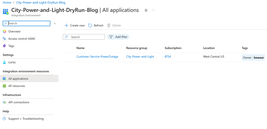Click the funnel icon in Add filter

coord(111,37)
